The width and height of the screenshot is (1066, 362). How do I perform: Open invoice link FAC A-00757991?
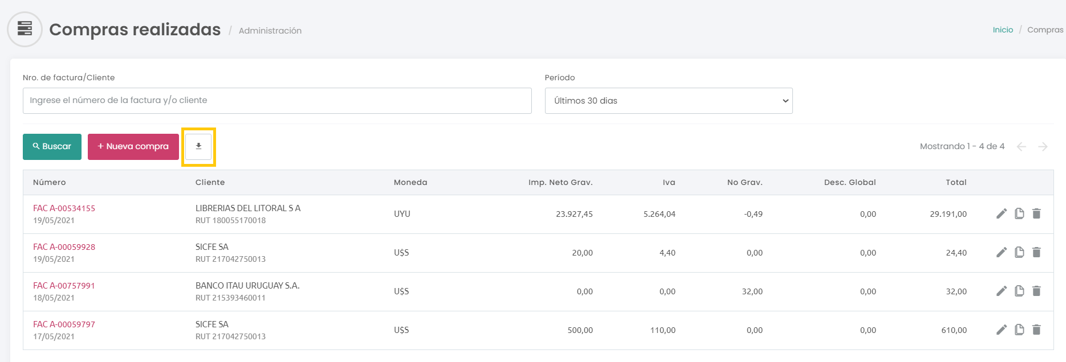pyautogui.click(x=64, y=286)
